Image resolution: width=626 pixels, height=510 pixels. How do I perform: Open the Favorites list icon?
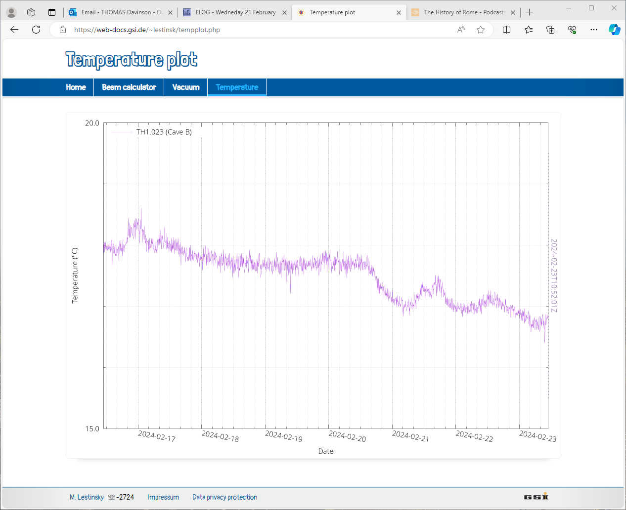pos(529,30)
